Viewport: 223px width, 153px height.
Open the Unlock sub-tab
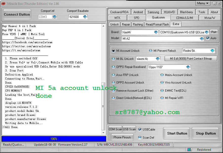[115, 24]
